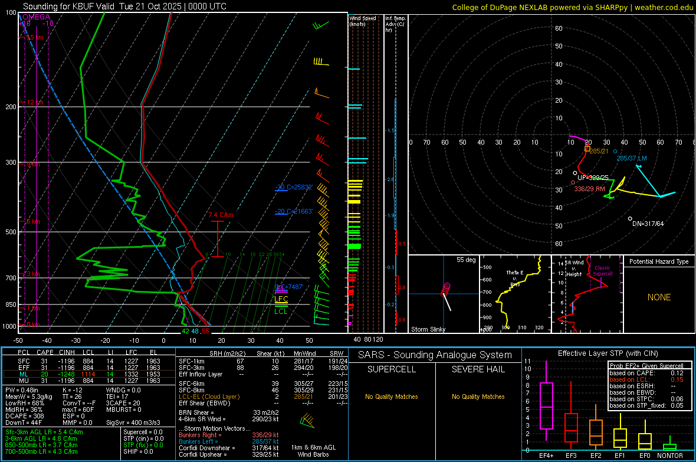Click the 'SARS - Sounding Analogue System' heading

coord(435,355)
